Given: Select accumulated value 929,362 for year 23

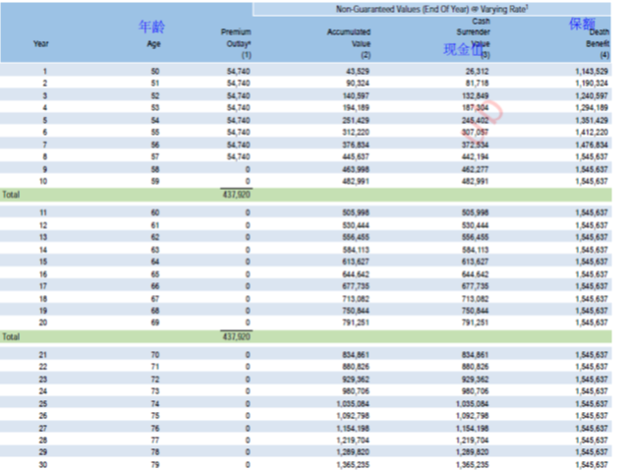Looking at the screenshot, I should (356, 380).
